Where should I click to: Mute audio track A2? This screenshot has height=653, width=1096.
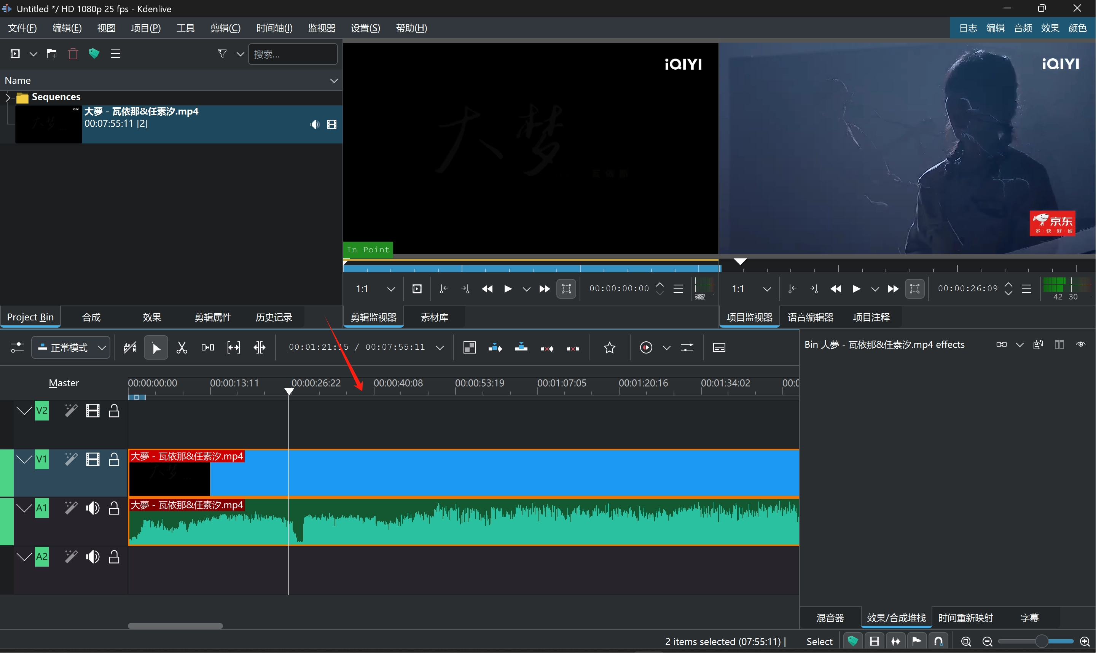tap(92, 557)
